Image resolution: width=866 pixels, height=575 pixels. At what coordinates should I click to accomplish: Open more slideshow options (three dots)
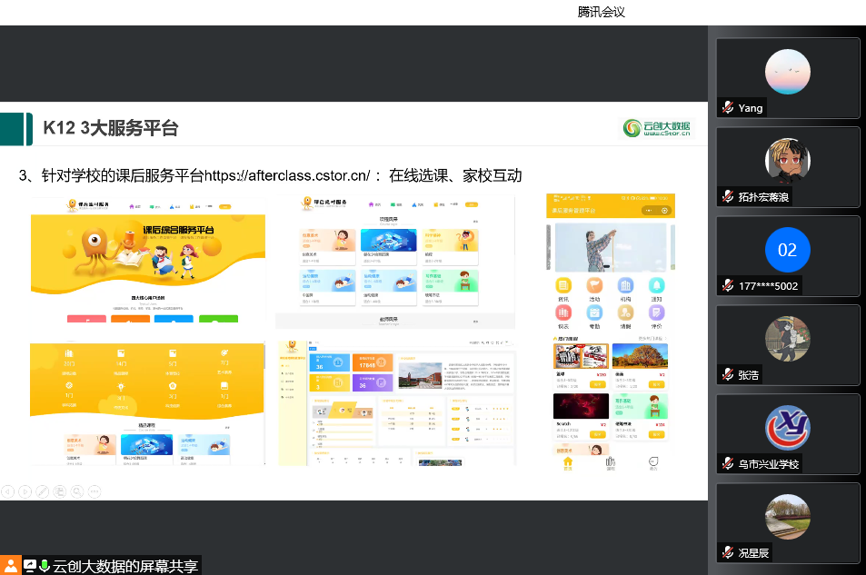point(95,491)
